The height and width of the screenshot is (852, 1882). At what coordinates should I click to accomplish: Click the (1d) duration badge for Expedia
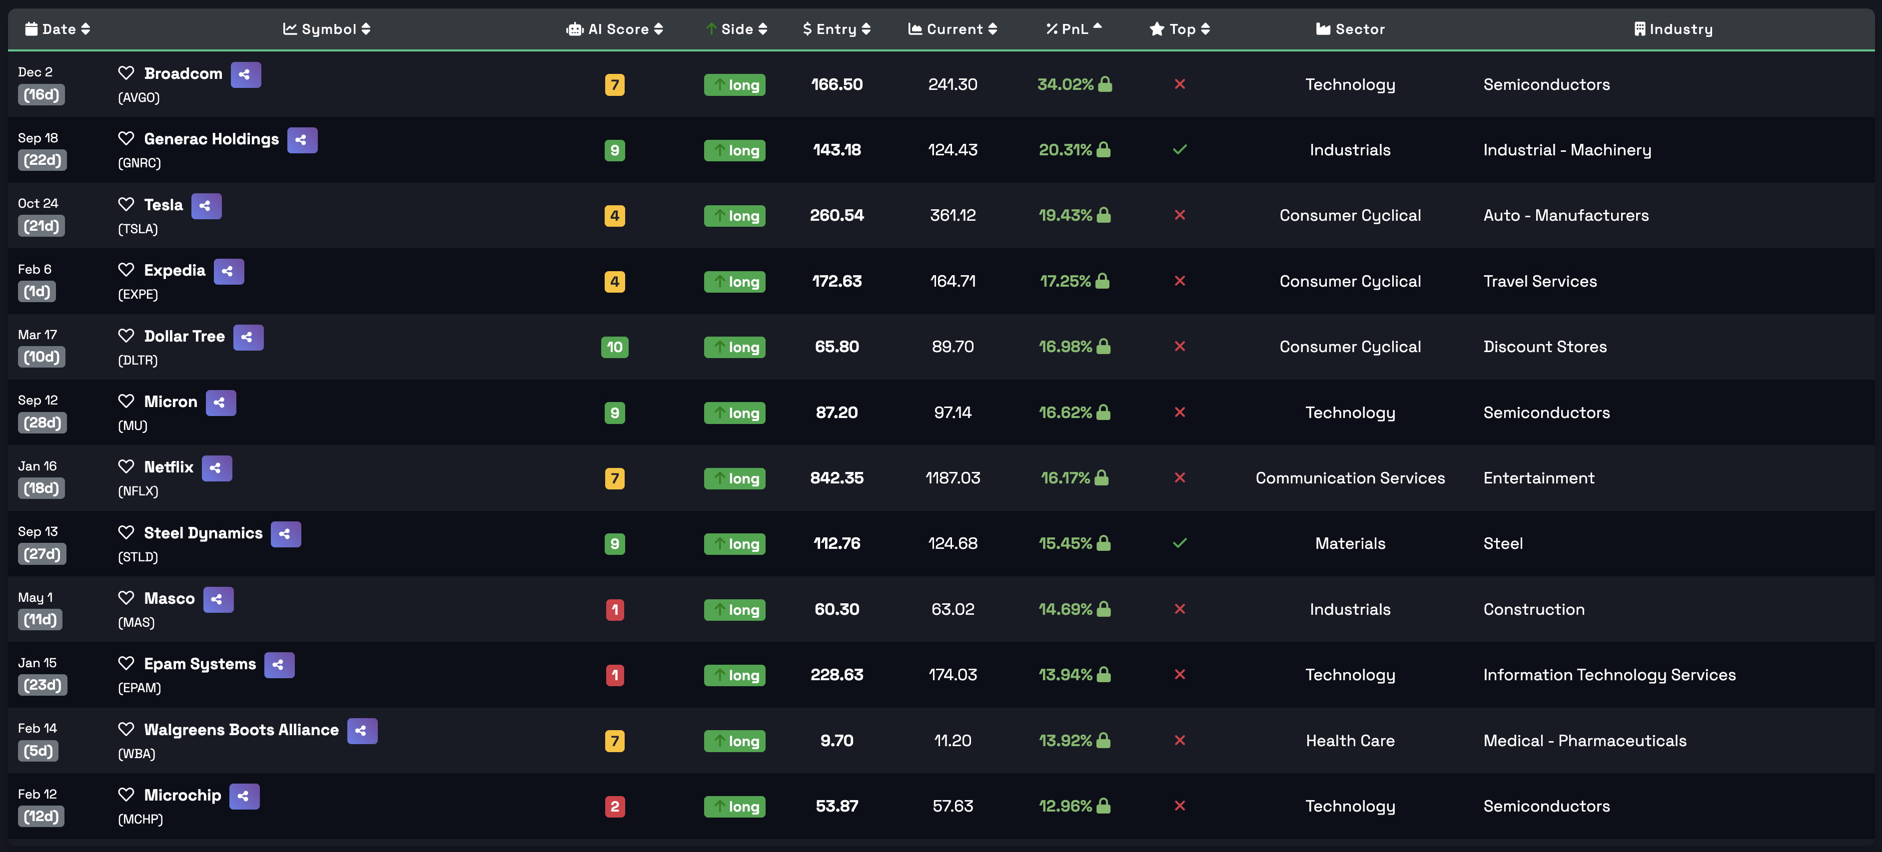36,292
